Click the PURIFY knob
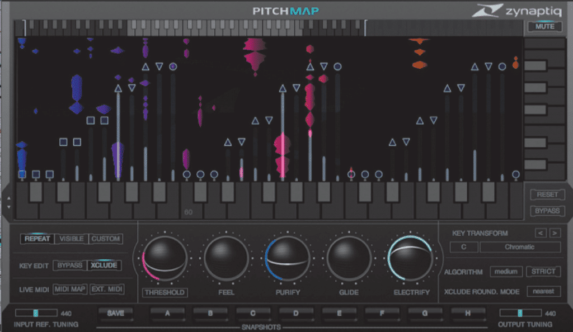Image resolution: width=573 pixels, height=332 pixels. click(288, 258)
